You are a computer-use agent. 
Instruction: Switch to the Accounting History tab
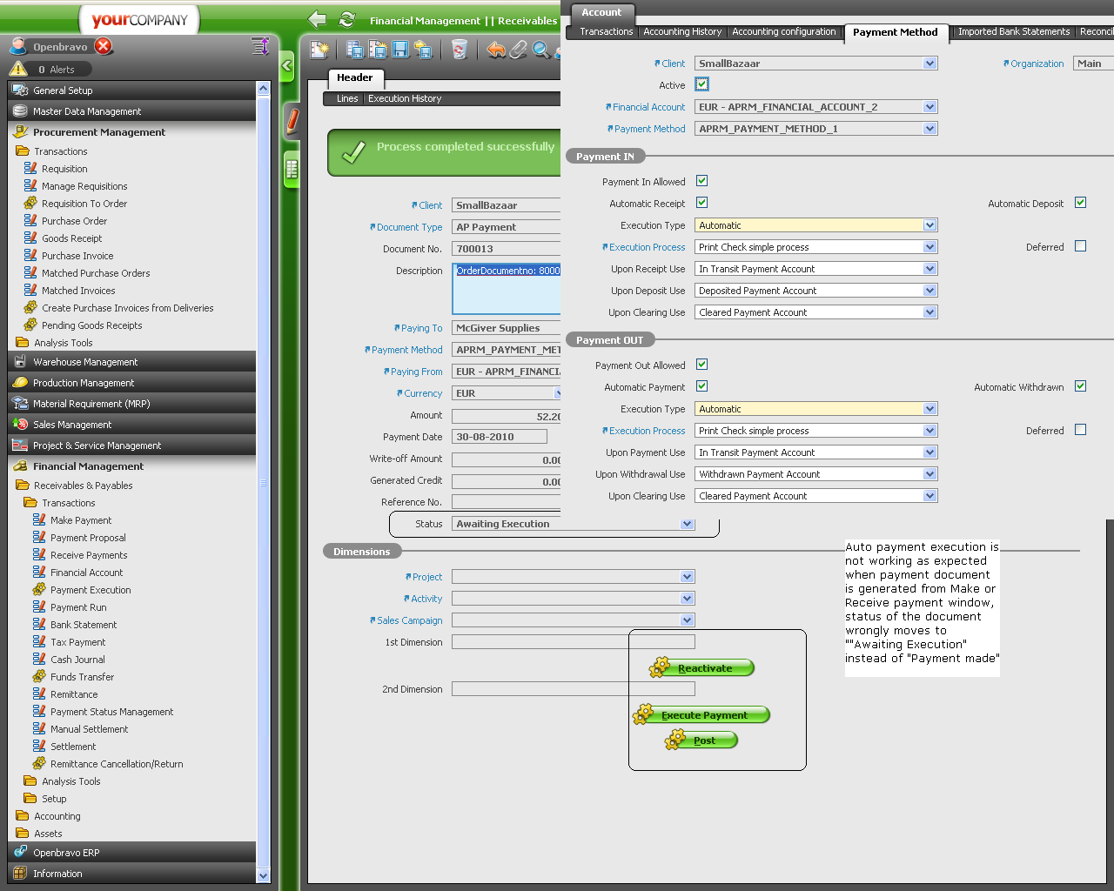click(682, 31)
